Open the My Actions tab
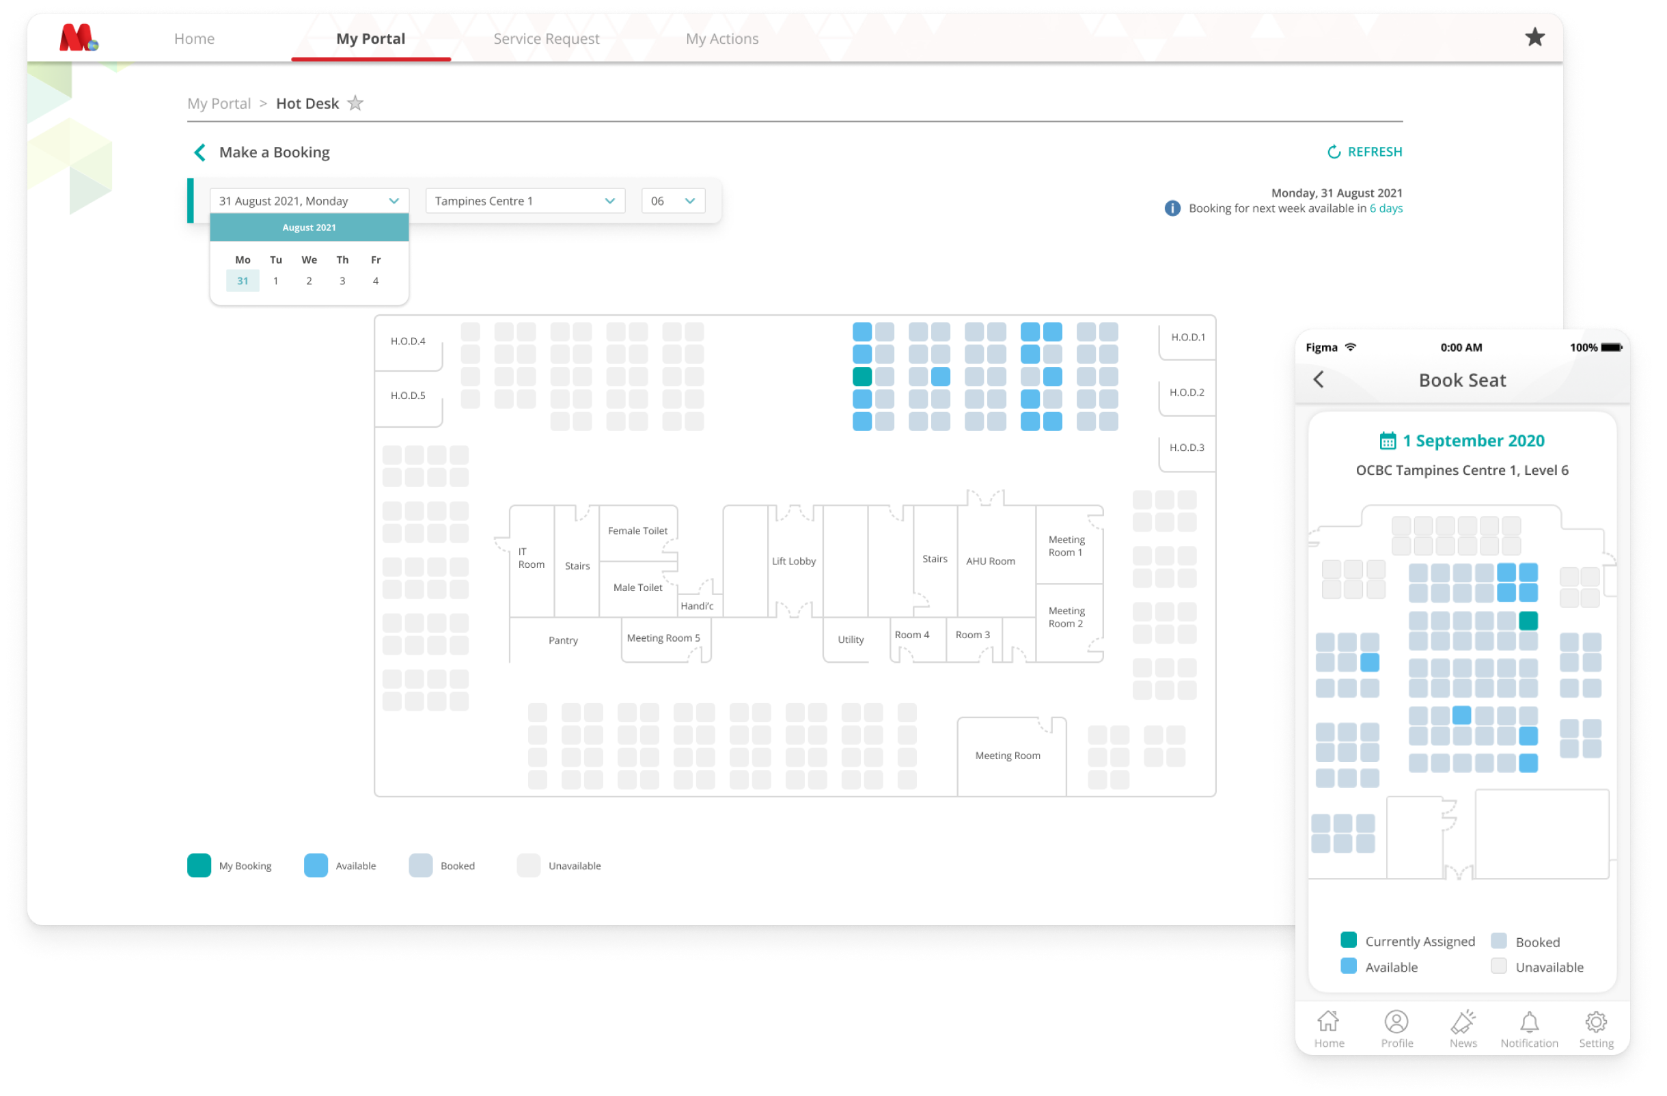 click(x=721, y=38)
